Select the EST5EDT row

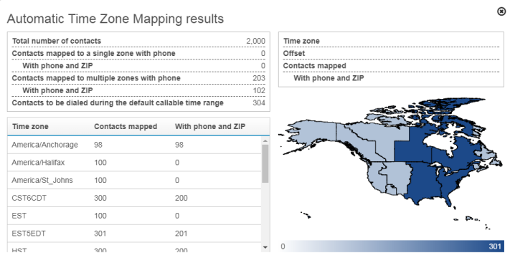coord(134,234)
